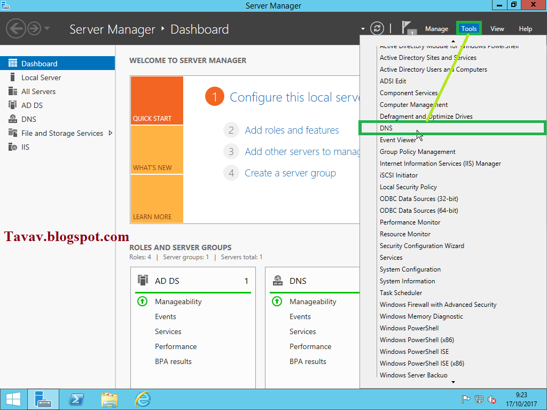
Task: Click Add other servers to manage link
Action: (x=302, y=152)
